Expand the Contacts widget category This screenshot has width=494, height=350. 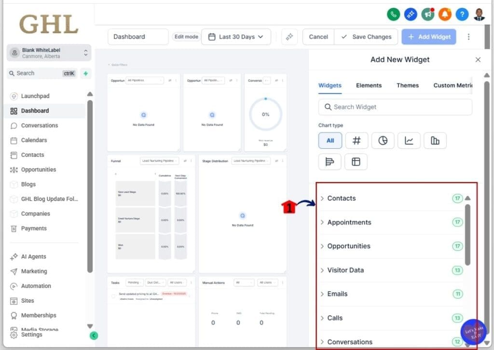pyautogui.click(x=342, y=198)
